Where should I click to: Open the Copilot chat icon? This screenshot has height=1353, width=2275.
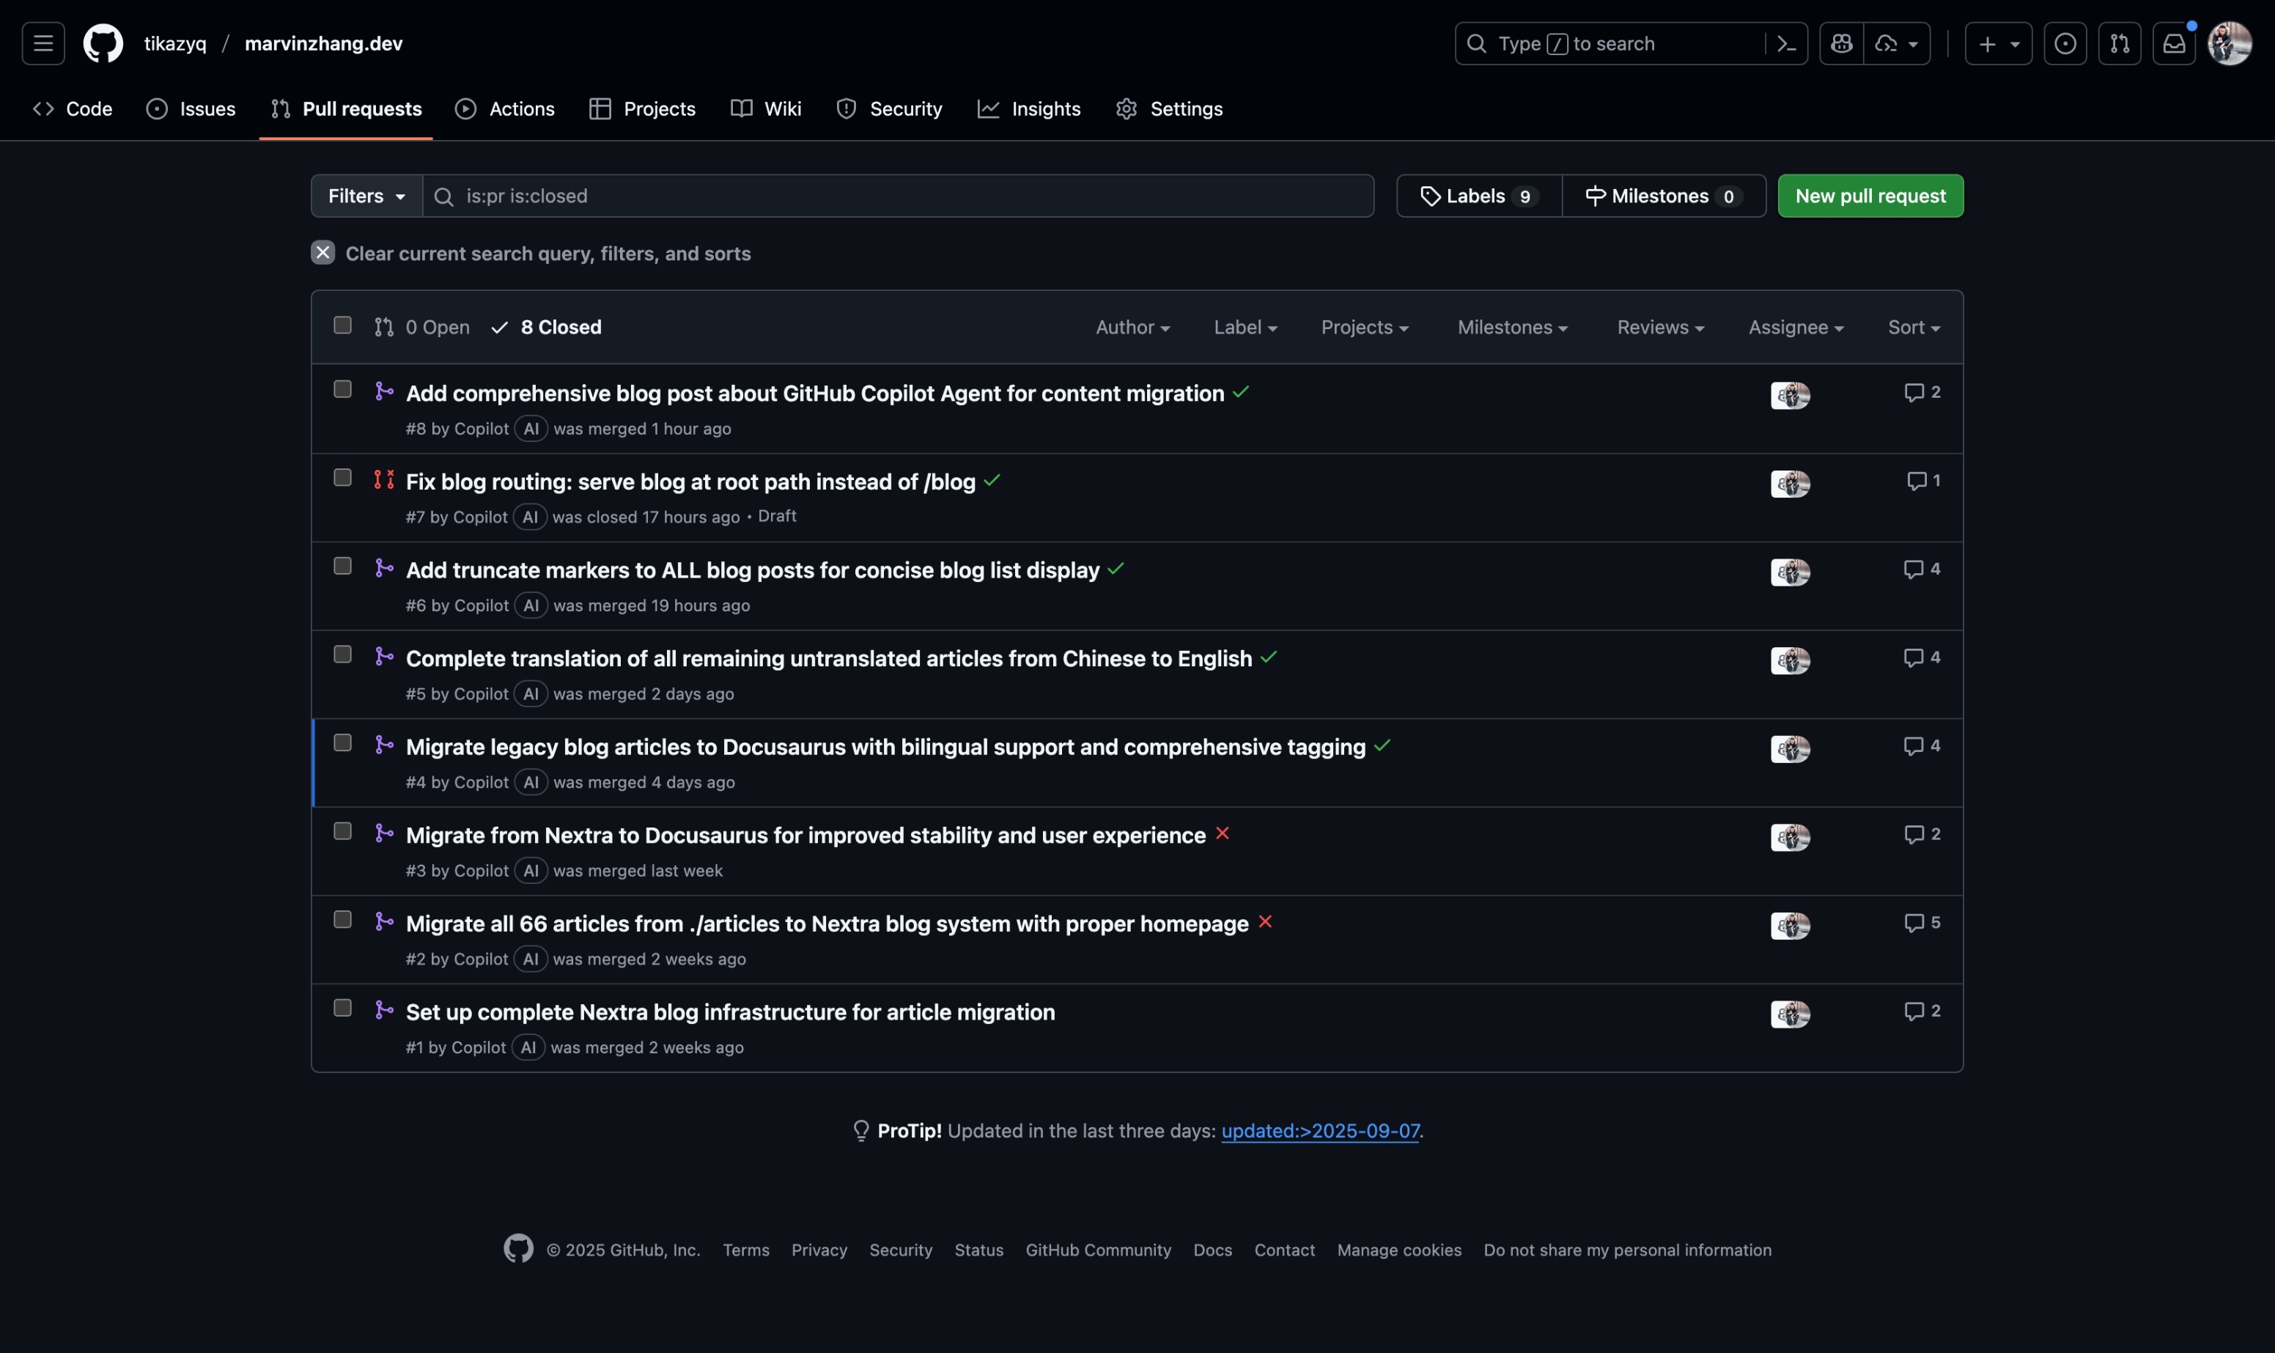coord(1841,43)
